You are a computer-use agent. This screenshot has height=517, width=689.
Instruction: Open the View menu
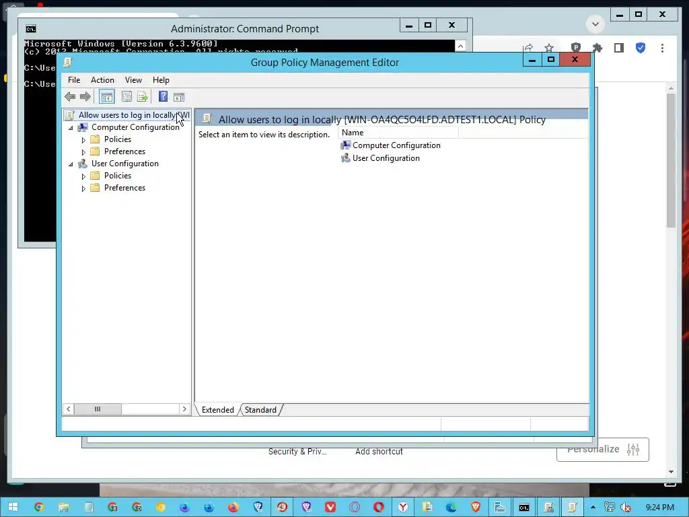pos(133,80)
